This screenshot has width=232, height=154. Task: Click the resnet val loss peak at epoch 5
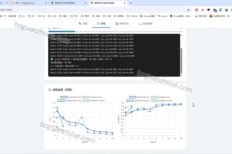point(82,117)
